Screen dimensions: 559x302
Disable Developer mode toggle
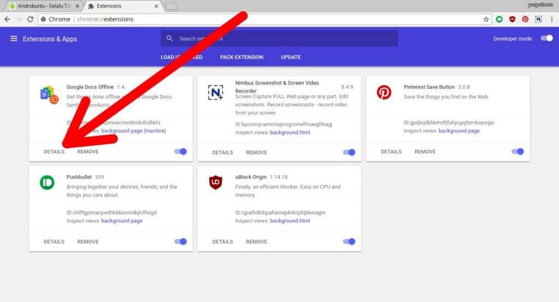pyautogui.click(x=546, y=38)
